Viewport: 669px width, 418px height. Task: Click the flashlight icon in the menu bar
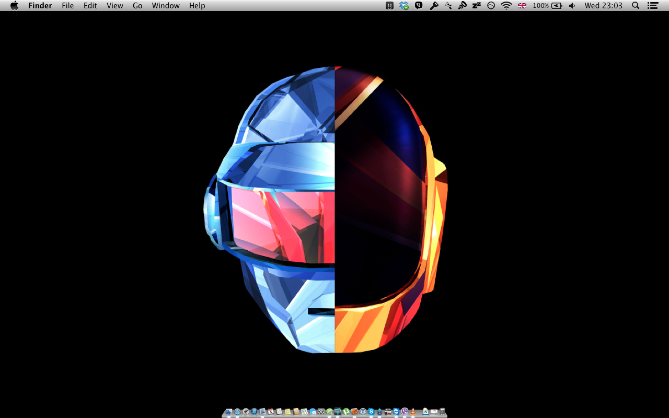point(434,6)
